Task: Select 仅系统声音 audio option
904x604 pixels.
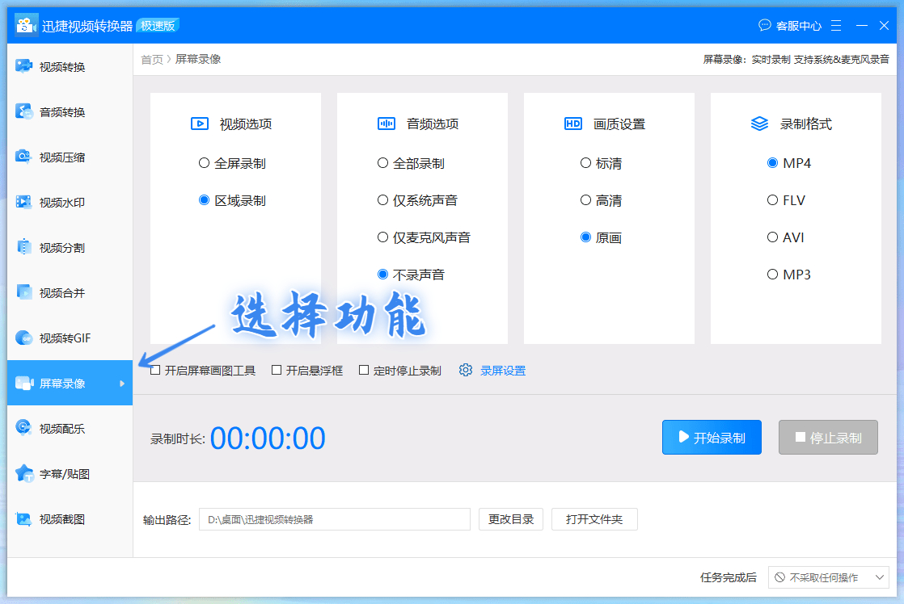Action: coord(417,200)
